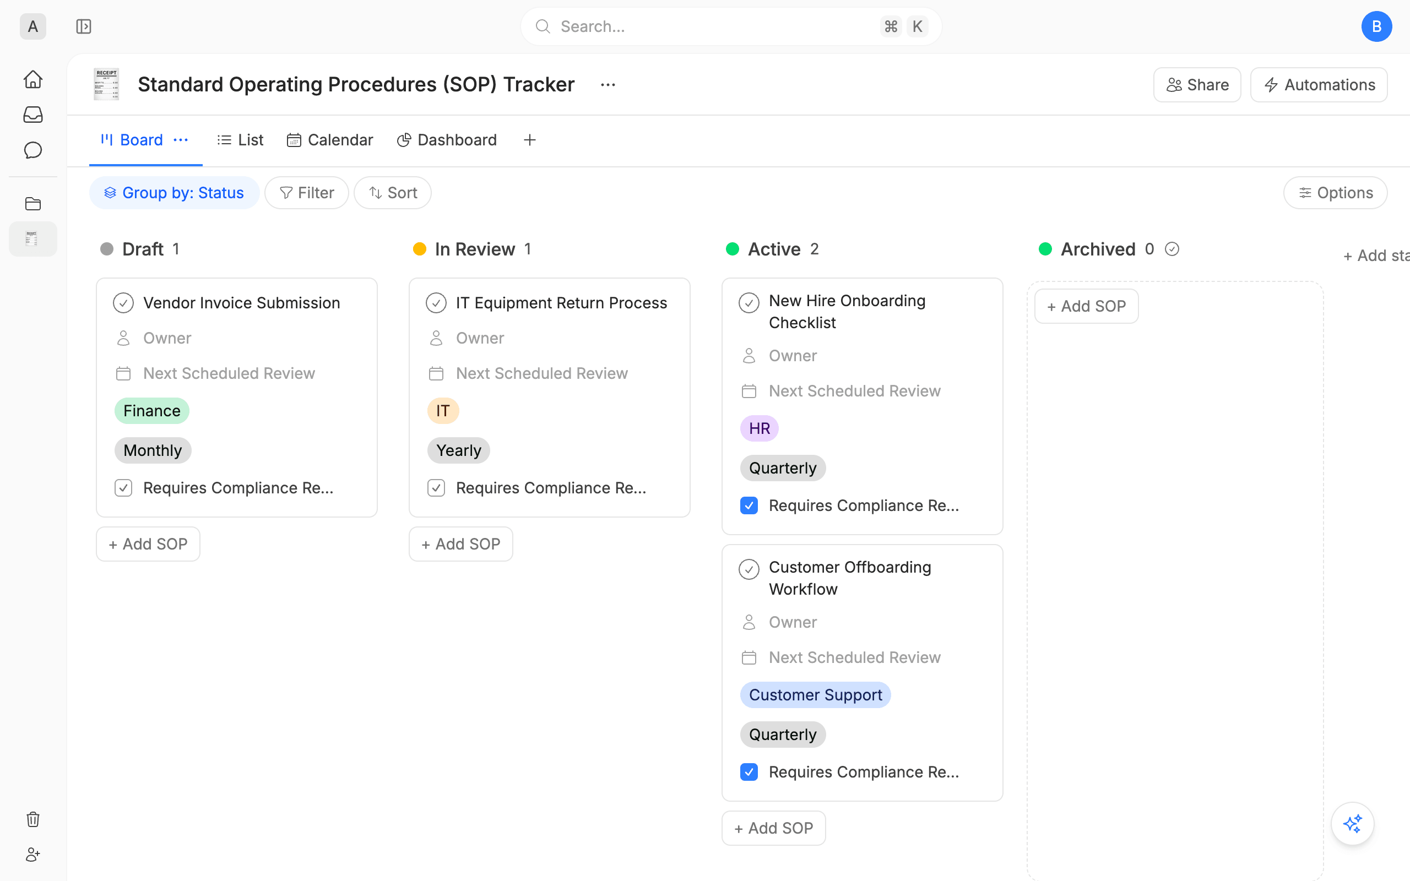Click the invite member icon in sidebar
1410x881 pixels.
(32, 855)
